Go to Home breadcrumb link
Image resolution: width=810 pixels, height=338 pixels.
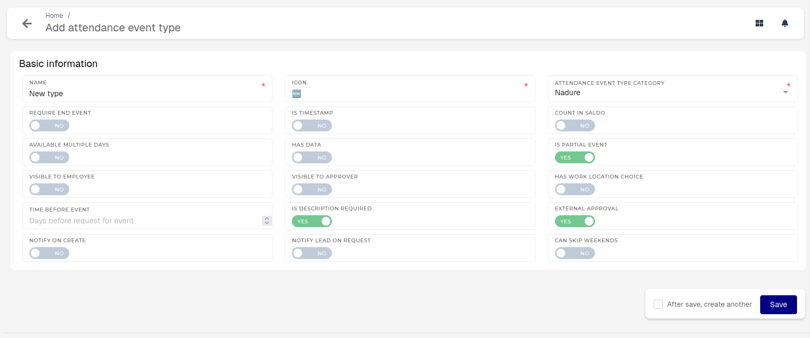click(x=54, y=16)
